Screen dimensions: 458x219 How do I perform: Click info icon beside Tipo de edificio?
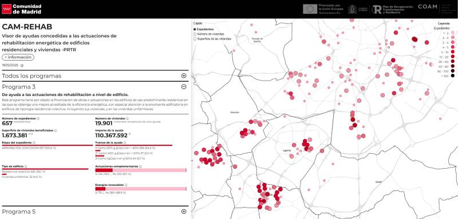point(26,166)
